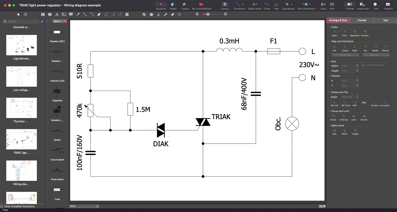Click the Unlock button

pyautogui.click(x=364, y=118)
